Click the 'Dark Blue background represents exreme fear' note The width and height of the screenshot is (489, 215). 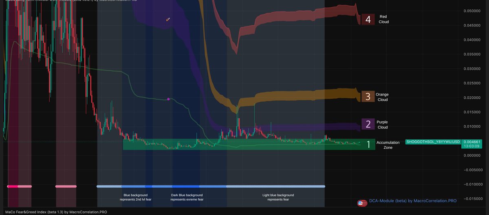point(187,197)
